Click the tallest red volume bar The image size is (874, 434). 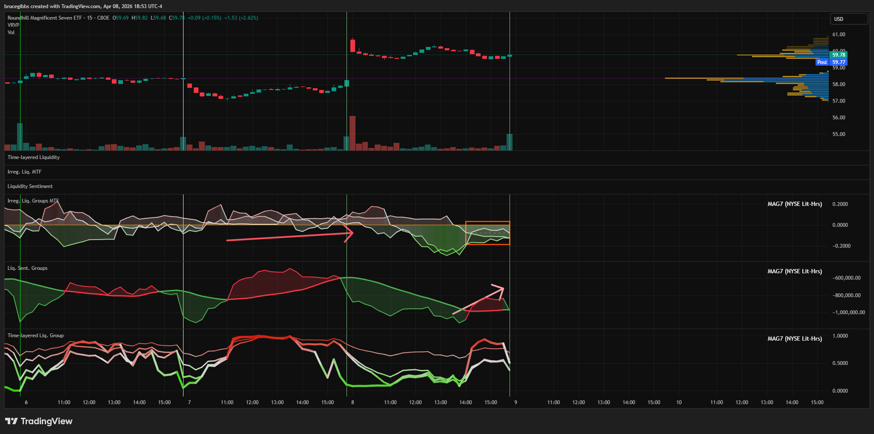[x=353, y=133]
